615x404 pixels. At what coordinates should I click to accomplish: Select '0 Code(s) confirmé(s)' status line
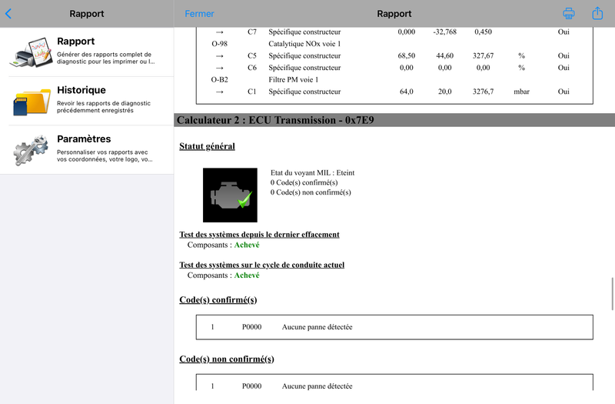pyautogui.click(x=304, y=182)
